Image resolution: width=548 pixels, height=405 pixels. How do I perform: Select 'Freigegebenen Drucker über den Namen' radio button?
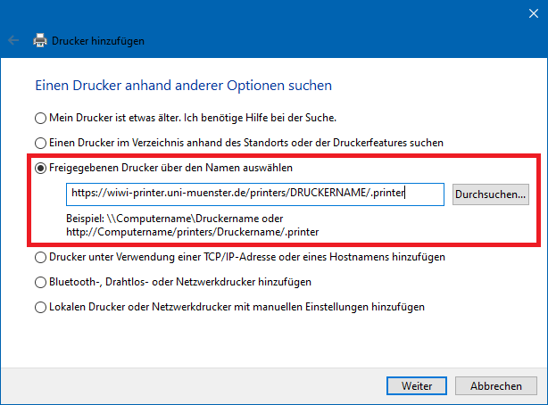click(40, 168)
